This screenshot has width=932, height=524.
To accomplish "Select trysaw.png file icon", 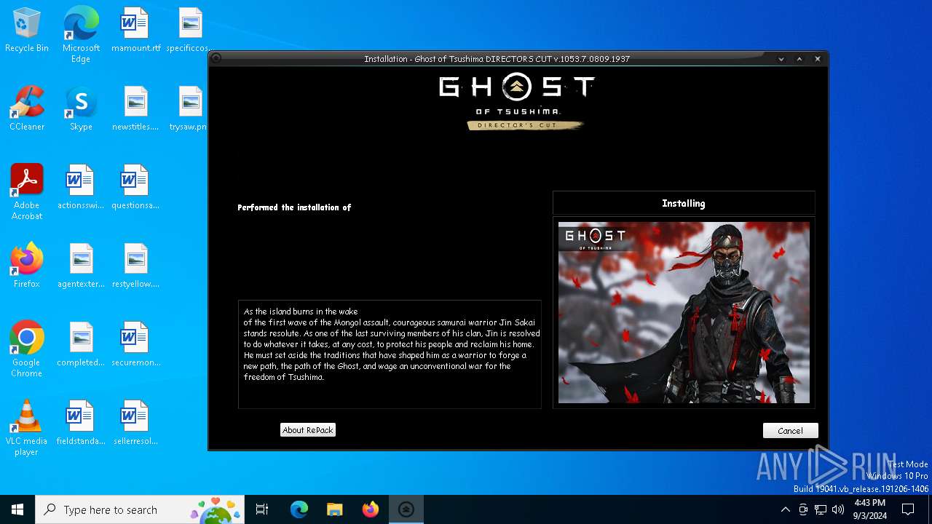I will point(189,108).
